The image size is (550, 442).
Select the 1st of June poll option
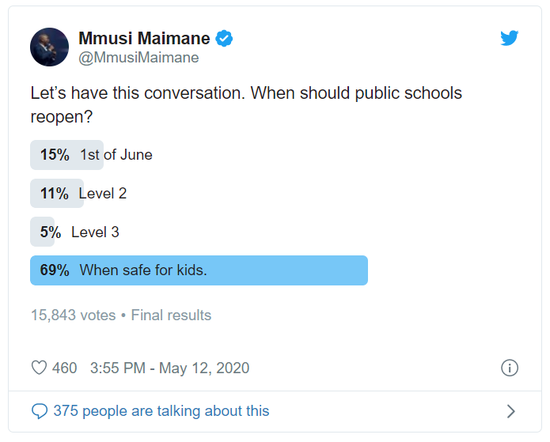coord(116,155)
